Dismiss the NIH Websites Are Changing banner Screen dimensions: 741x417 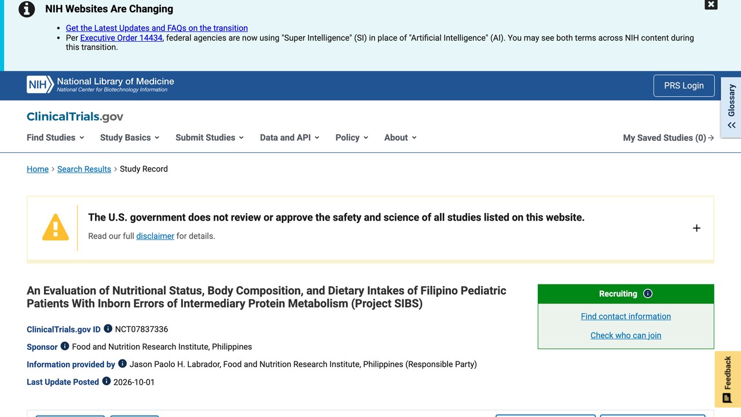[711, 5]
